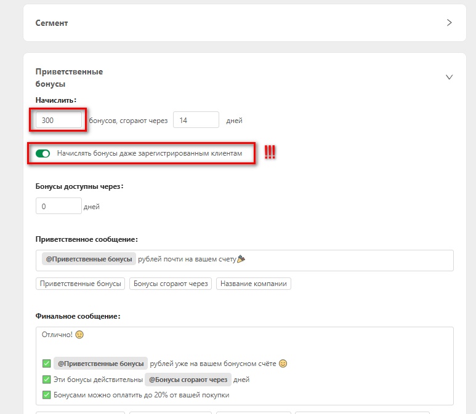
Task: Click checkmark emoji before Бонусами можно оплатить
Action: pos(46,395)
